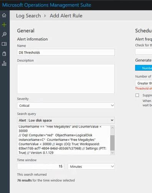The image size is (152, 193).
Task: Click the query box scroll up arrow
Action: pyautogui.click(x=112, y=128)
